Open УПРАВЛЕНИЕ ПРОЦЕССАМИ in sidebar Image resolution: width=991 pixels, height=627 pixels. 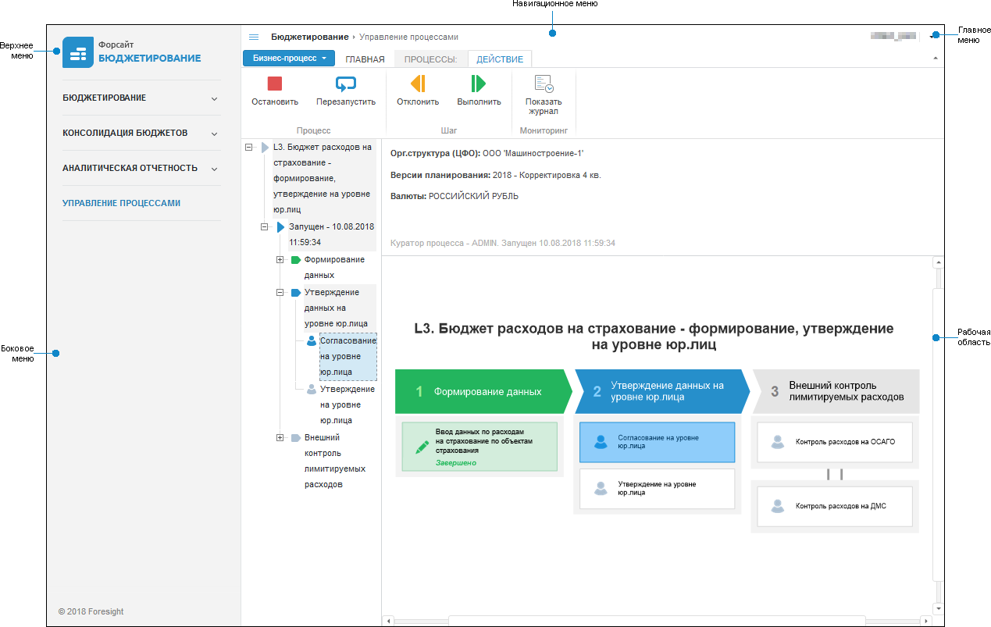[122, 203]
